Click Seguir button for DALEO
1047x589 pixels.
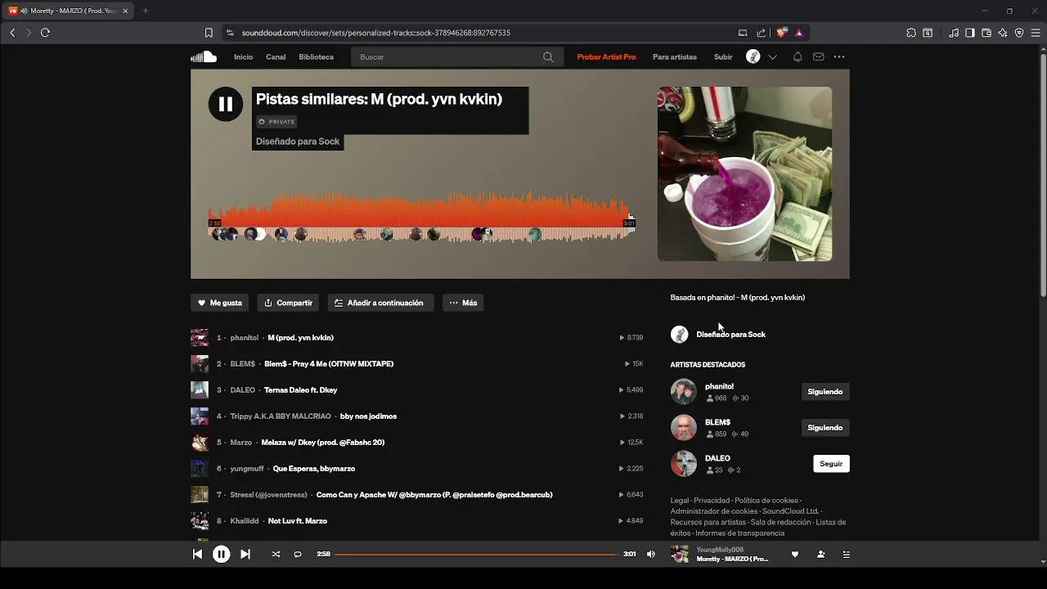pyautogui.click(x=831, y=464)
